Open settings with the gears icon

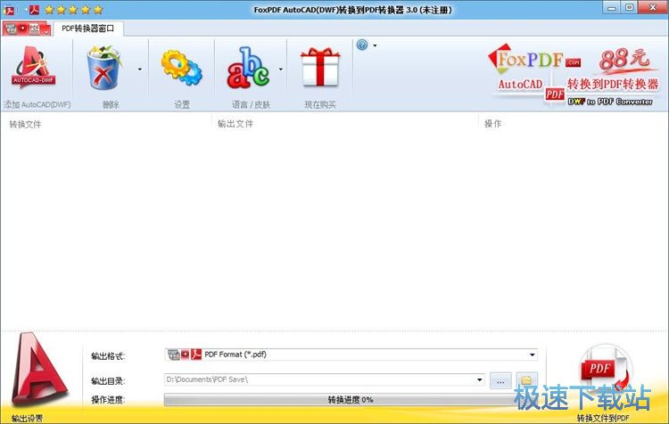click(182, 68)
